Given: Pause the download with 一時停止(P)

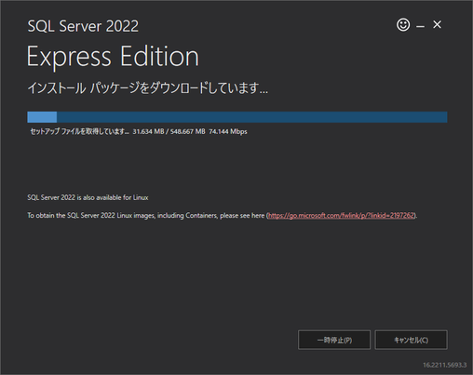Looking at the screenshot, I should pyautogui.click(x=334, y=340).
